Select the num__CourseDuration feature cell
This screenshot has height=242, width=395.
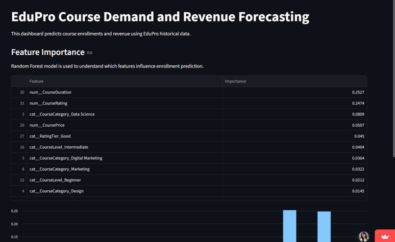tap(124, 92)
